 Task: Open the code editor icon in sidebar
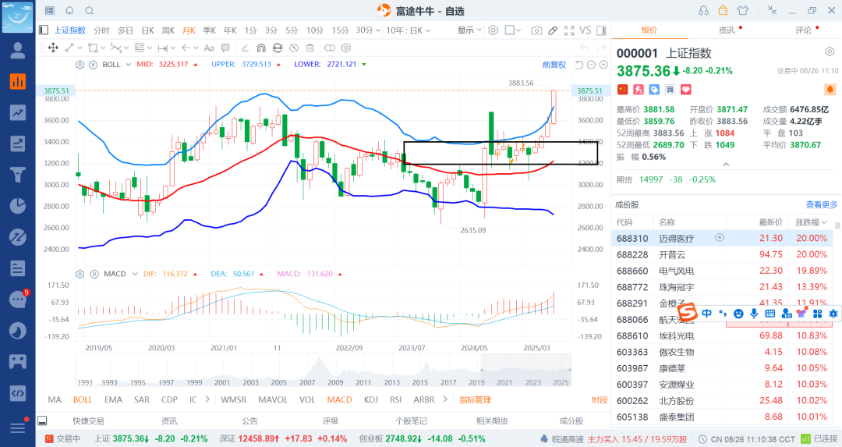(18, 392)
